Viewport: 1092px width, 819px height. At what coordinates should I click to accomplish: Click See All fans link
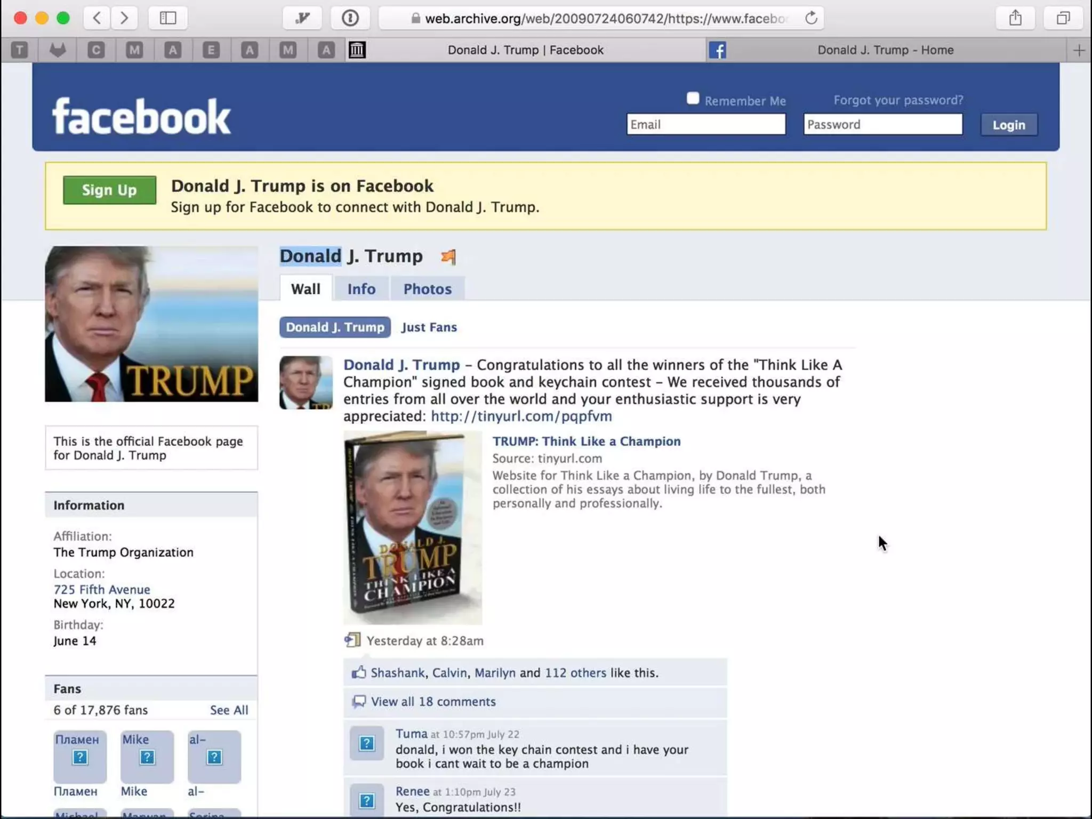click(x=229, y=710)
